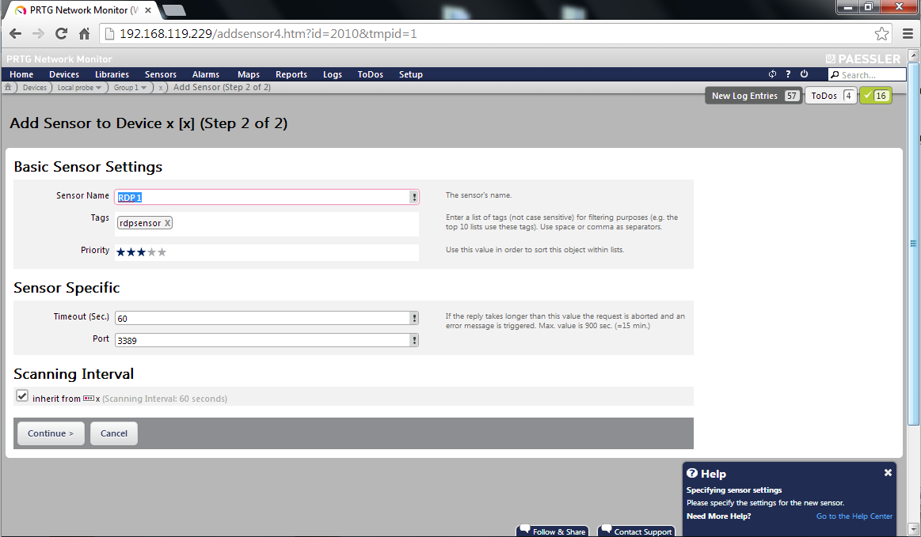Viewport: 921px width, 537px height.
Task: Click the Continue button
Action: (51, 433)
